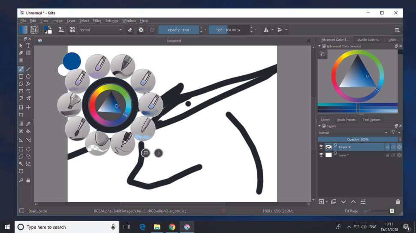
Task: Select the Move tool
Action: [x=28, y=107]
